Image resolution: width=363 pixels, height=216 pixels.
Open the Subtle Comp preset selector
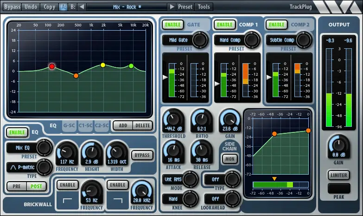(282, 40)
